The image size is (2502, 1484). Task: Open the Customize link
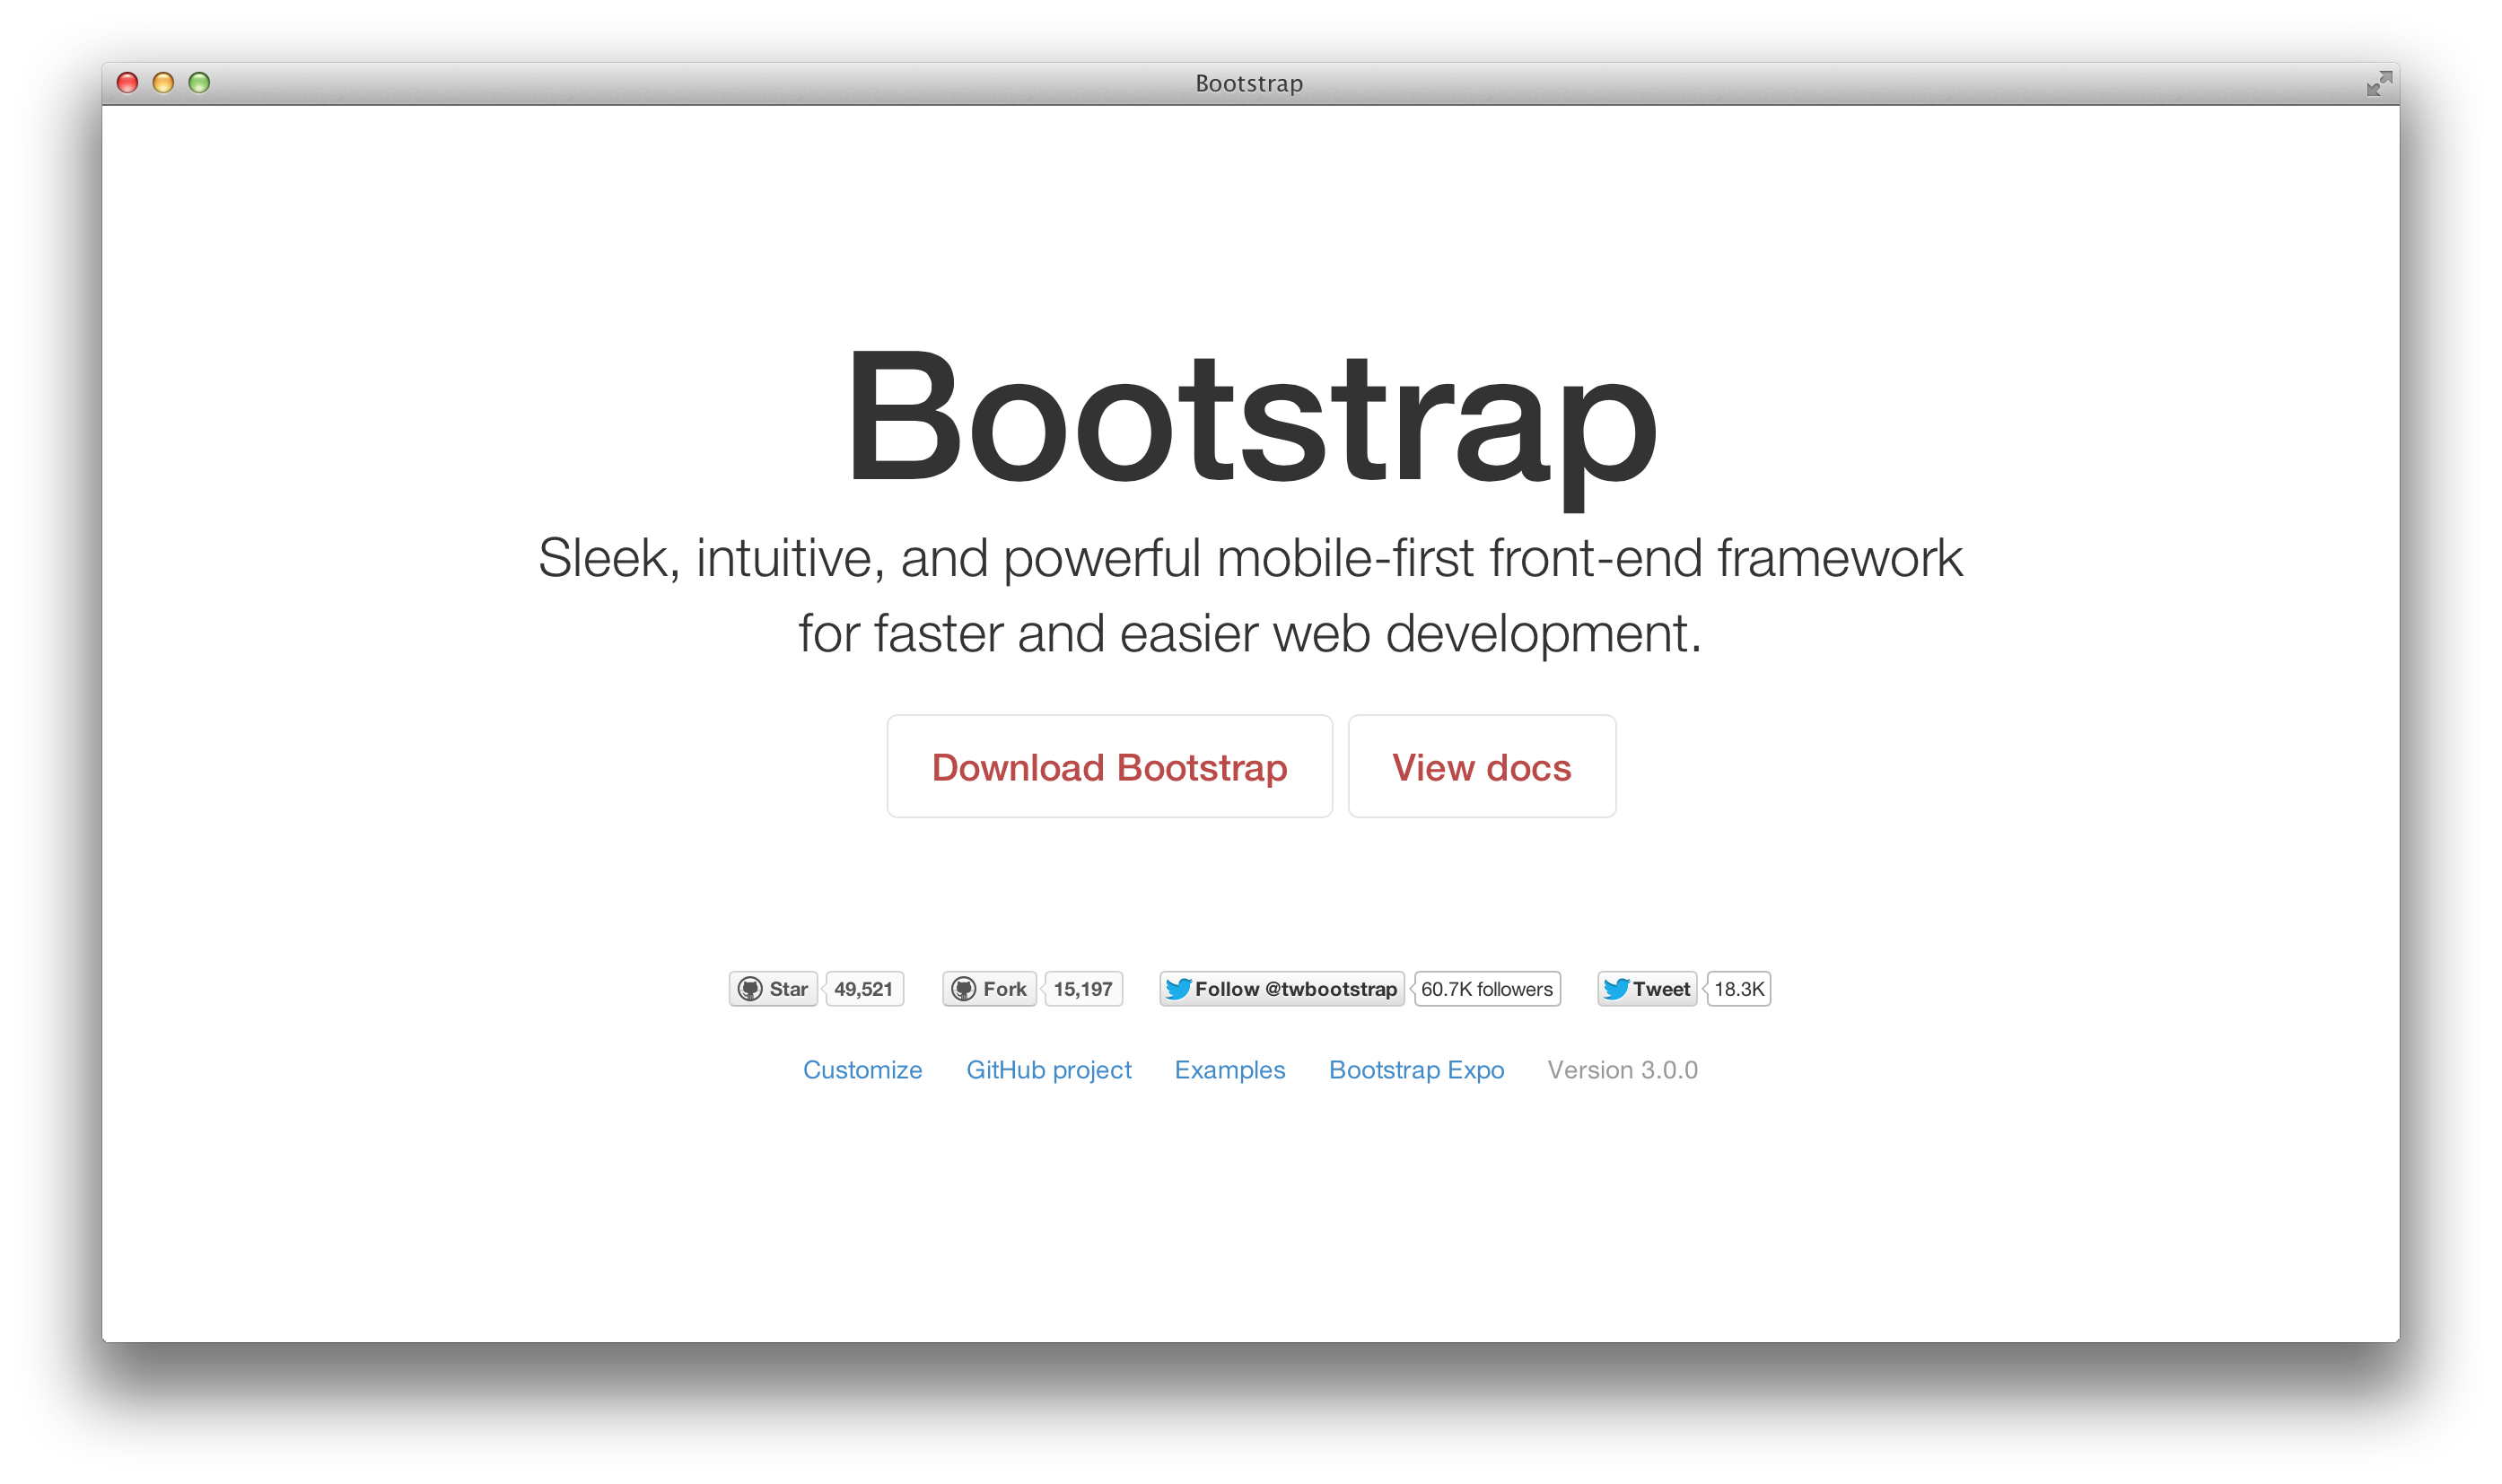point(862,1070)
